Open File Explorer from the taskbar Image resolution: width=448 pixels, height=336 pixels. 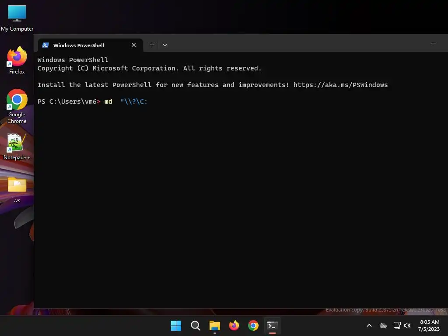(x=214, y=325)
